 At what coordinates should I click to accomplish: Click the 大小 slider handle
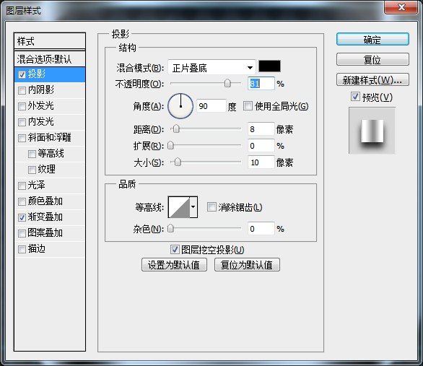(178, 162)
